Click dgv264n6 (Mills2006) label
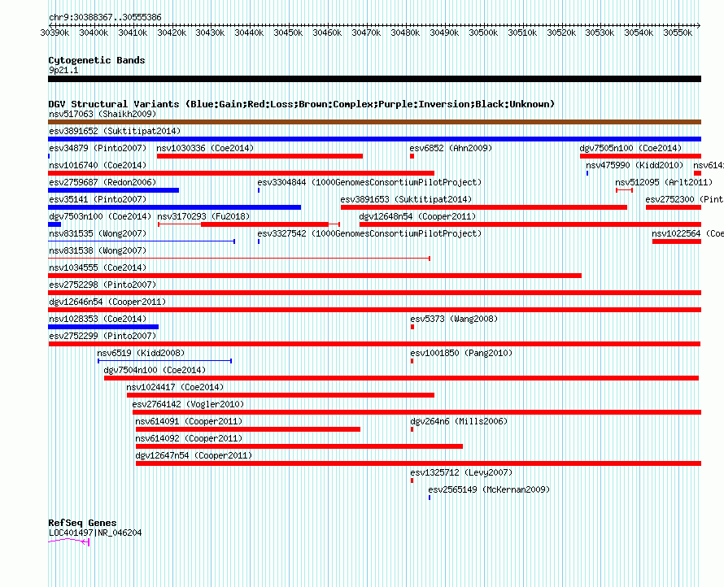 tap(459, 421)
